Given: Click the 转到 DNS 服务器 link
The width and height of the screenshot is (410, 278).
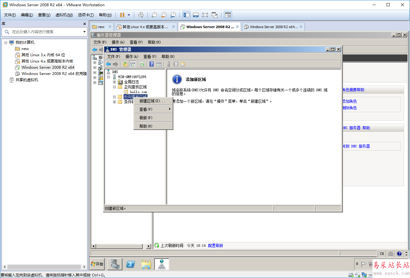Looking at the screenshot, I should [356, 146].
